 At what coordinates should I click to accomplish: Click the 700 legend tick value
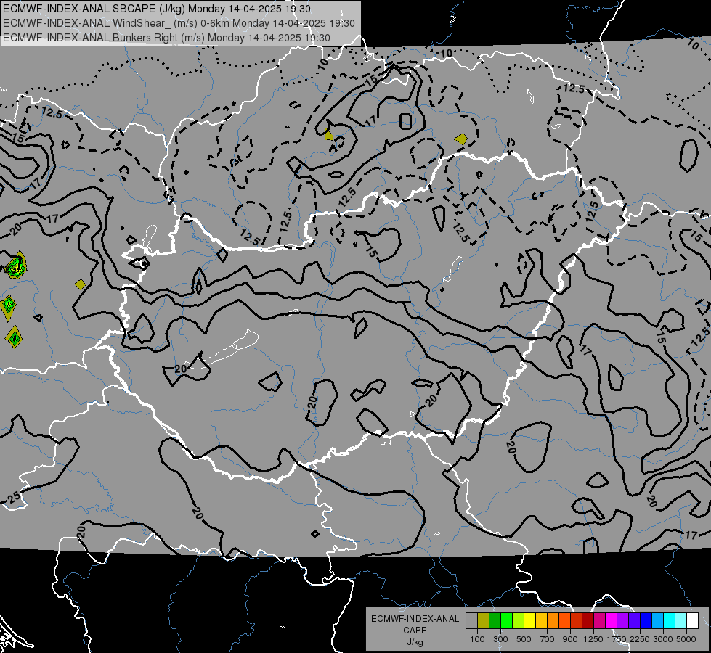[x=548, y=639]
